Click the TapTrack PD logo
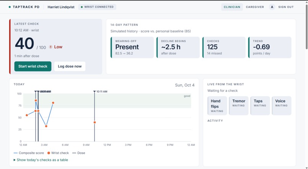This screenshot has height=169, width=308. pyautogui.click(x=24, y=7)
